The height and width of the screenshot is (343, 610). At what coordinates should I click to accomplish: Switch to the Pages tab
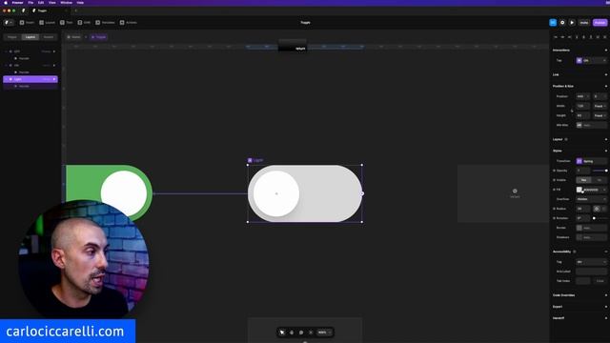coord(12,37)
